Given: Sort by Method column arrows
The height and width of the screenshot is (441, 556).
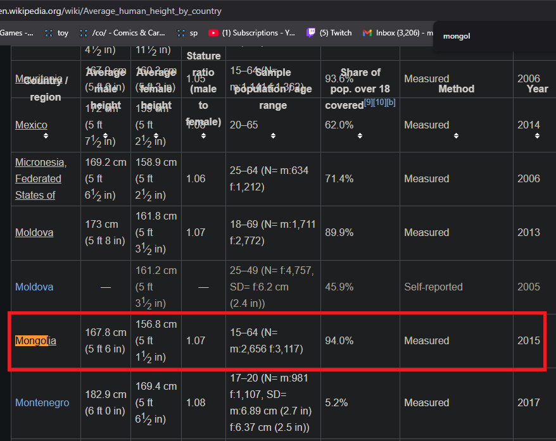Looking at the screenshot, I should (x=456, y=135).
